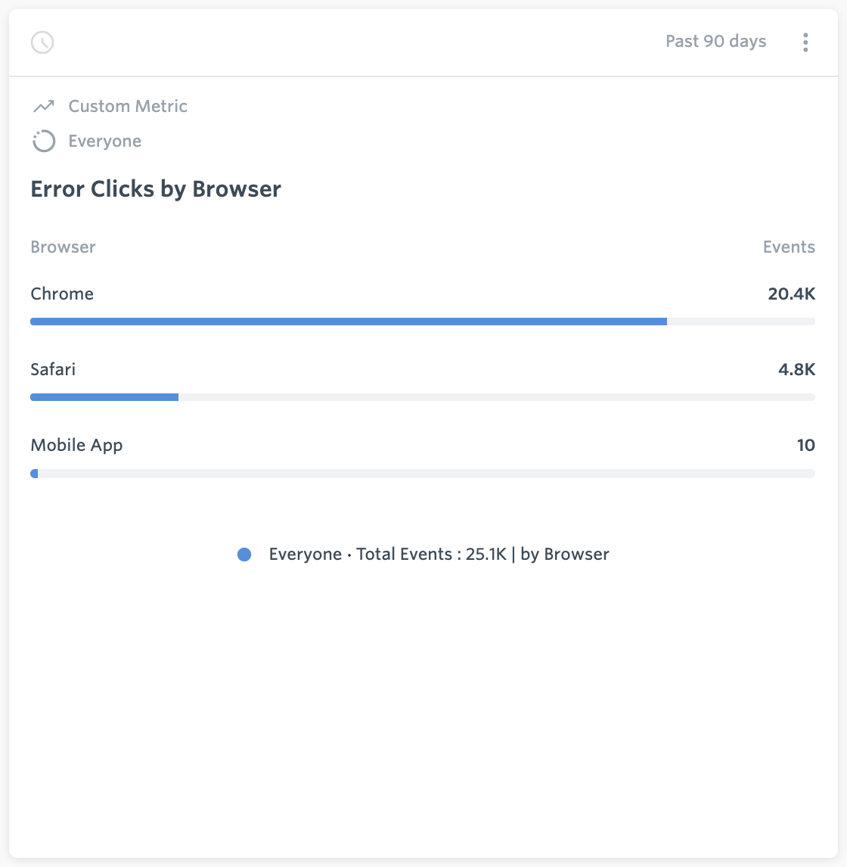Click the Safari blue progress bar
This screenshot has height=867, width=847.
click(x=104, y=397)
